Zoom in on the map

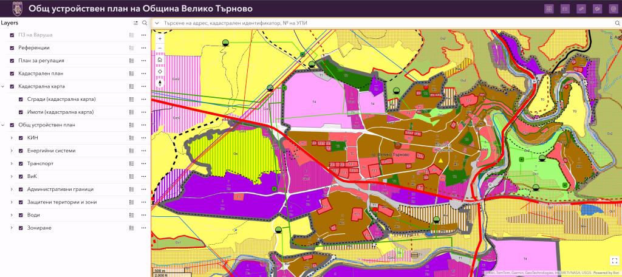160,38
